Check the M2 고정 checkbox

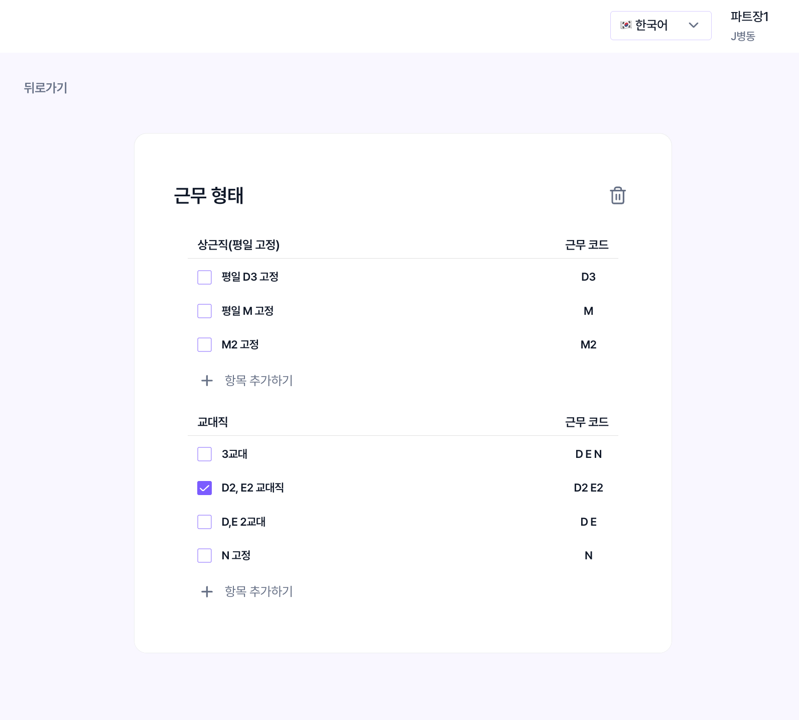pyautogui.click(x=204, y=345)
